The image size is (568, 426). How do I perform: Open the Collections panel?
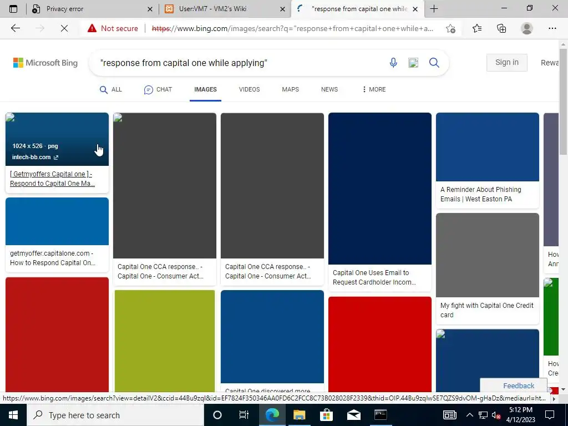[x=501, y=28]
